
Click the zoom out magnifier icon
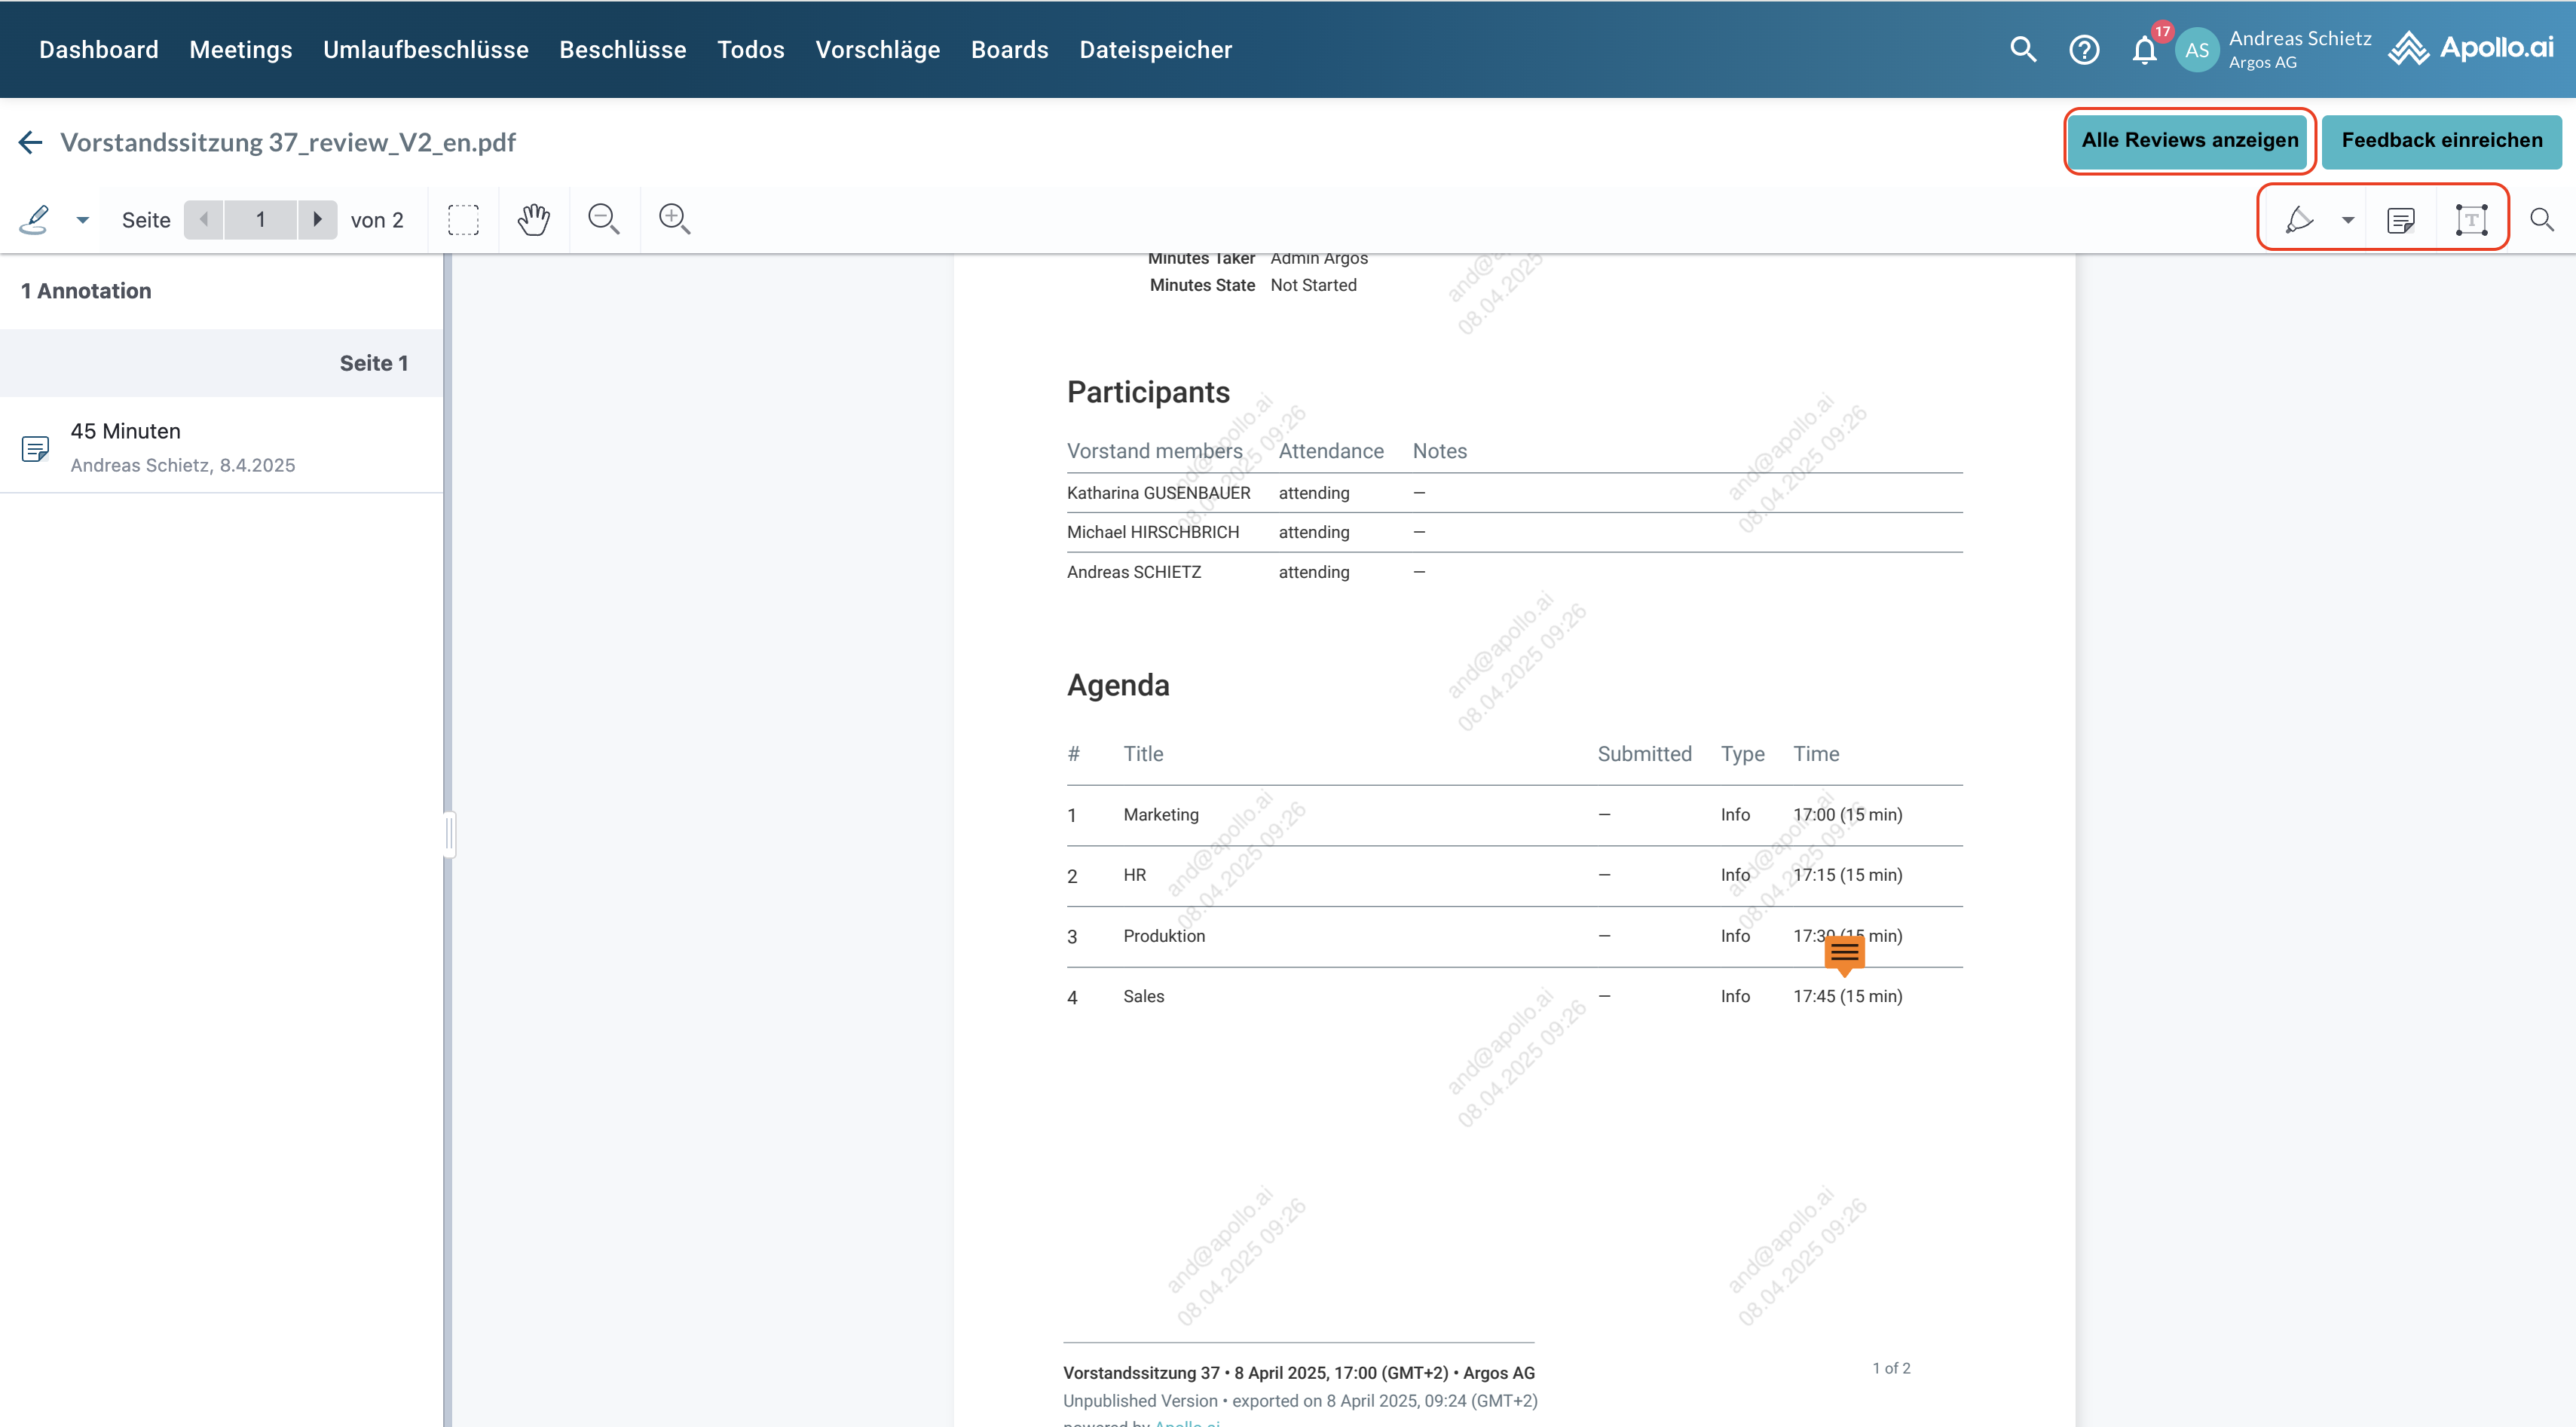pos(604,219)
